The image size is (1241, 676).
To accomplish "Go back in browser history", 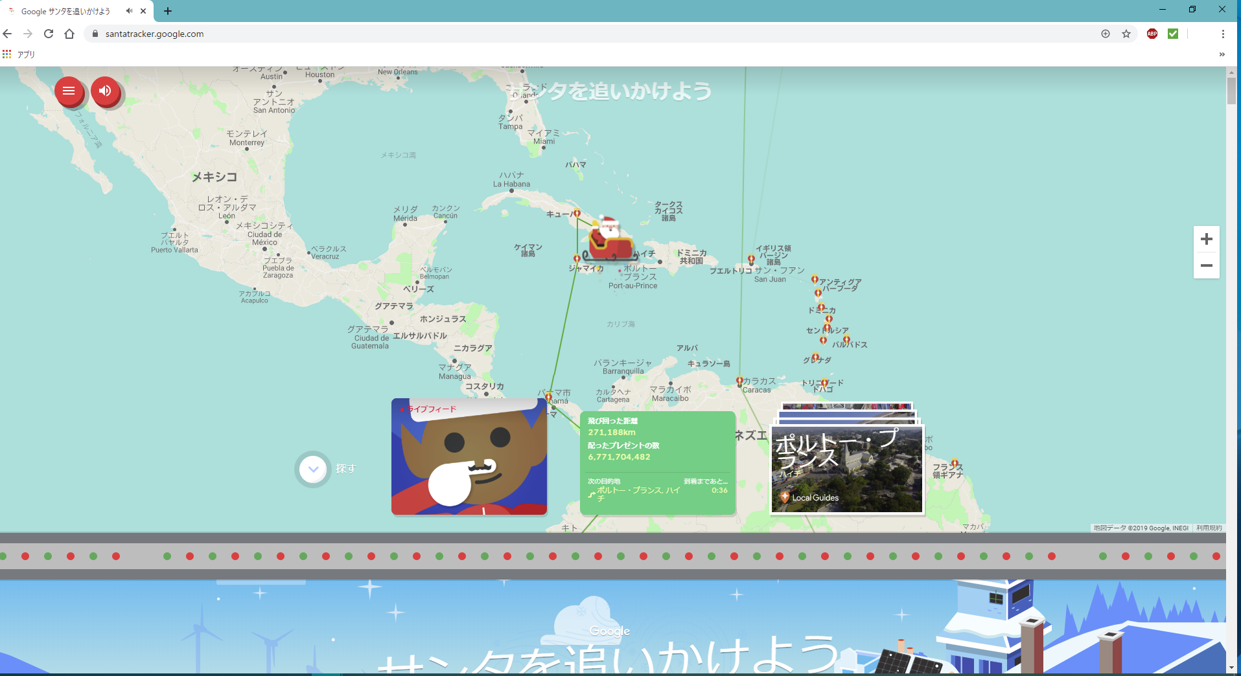I will pyautogui.click(x=8, y=34).
